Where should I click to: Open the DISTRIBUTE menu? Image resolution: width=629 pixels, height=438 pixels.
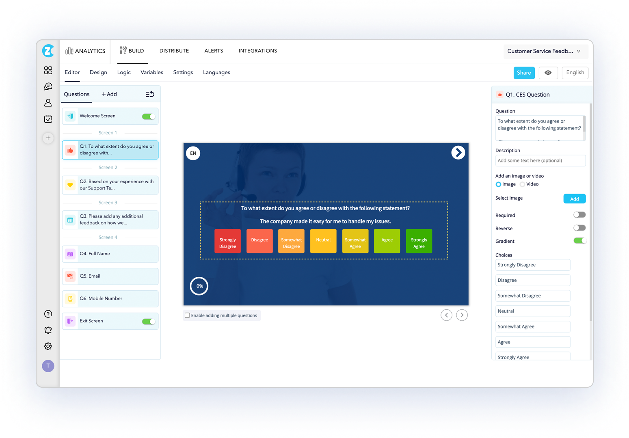click(x=174, y=51)
